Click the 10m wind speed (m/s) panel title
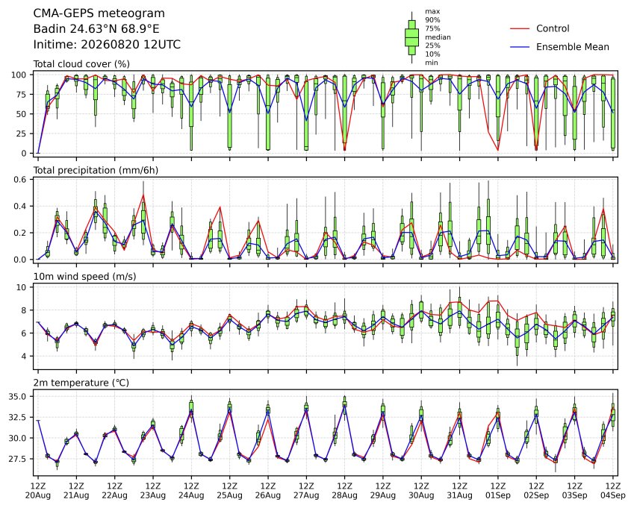Screen dimensions: 634x508 [84, 276]
